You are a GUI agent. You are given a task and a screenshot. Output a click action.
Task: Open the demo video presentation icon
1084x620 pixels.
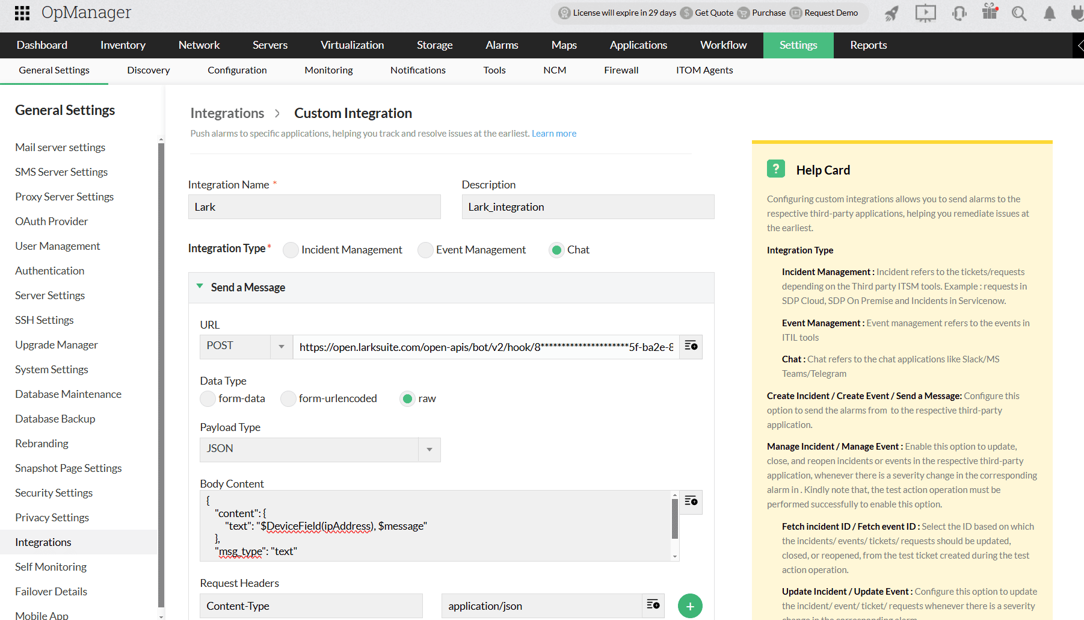pyautogui.click(x=925, y=13)
